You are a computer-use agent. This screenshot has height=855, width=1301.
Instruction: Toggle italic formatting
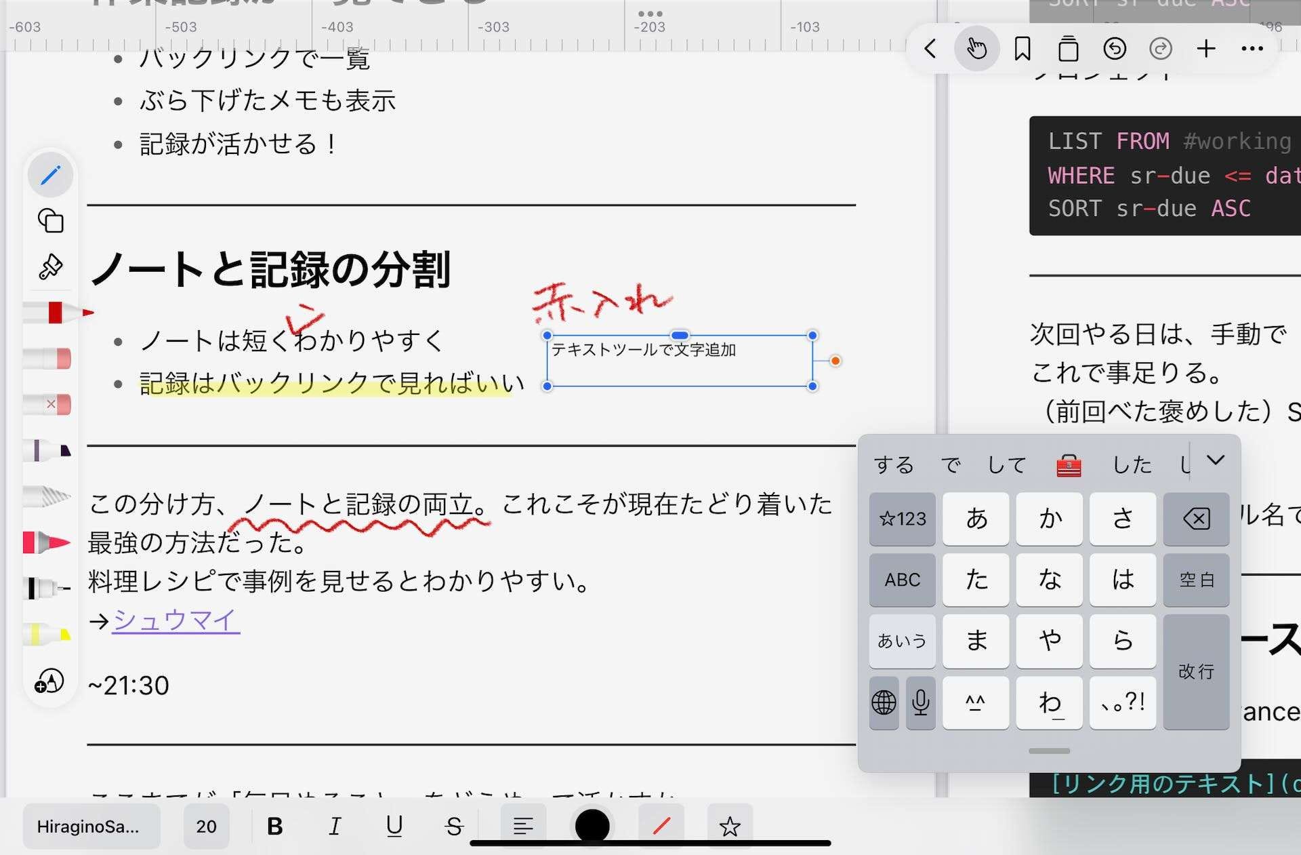click(334, 826)
